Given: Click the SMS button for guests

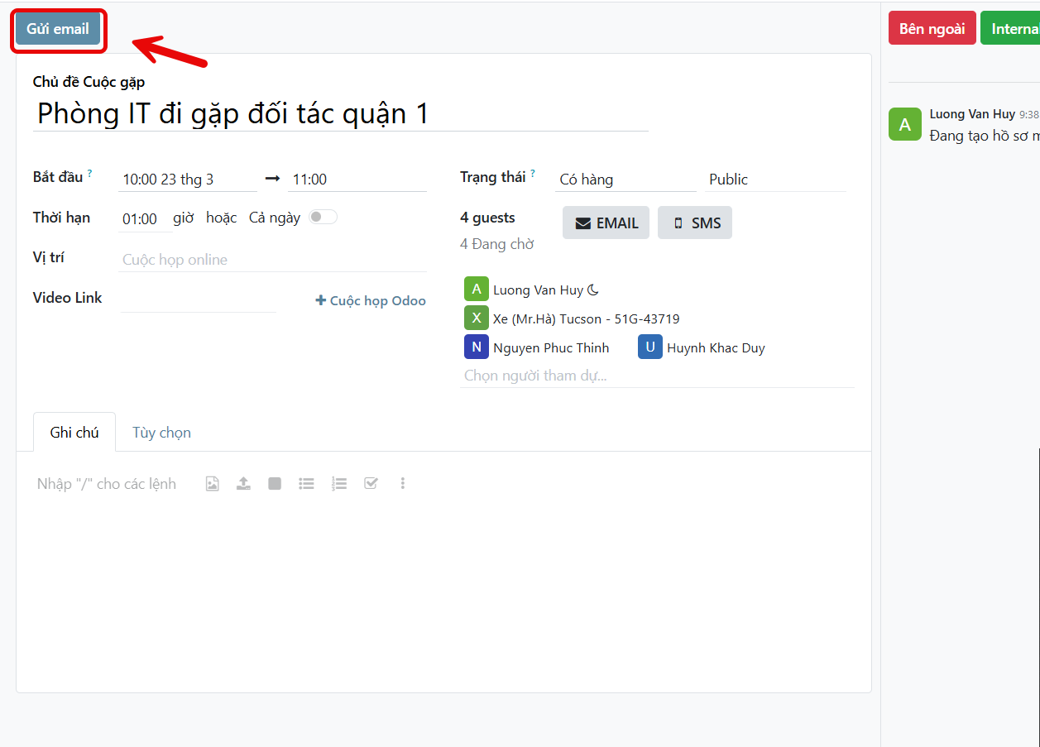Looking at the screenshot, I should click(x=695, y=223).
